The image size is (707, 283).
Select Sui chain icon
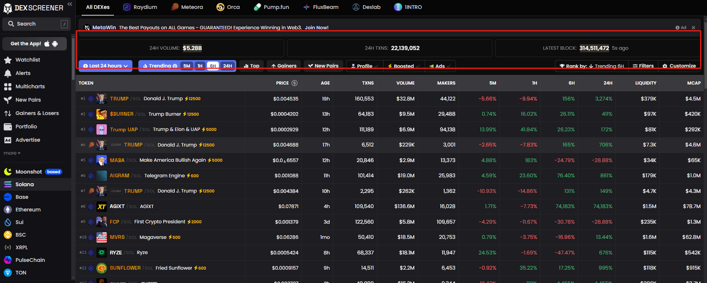click(8, 222)
